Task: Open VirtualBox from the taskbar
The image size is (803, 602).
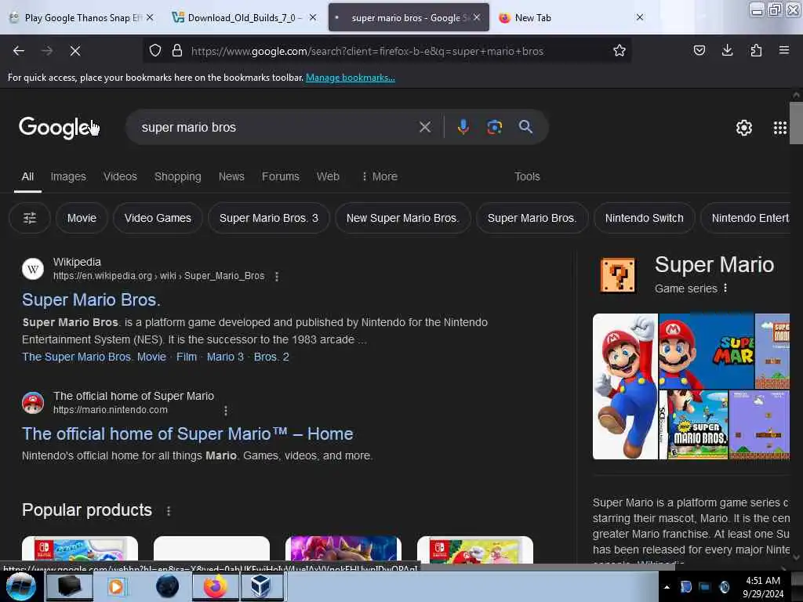Action: pyautogui.click(x=260, y=586)
